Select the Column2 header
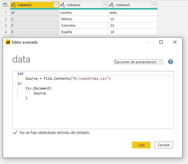 pyautogui.click(x=84, y=5)
